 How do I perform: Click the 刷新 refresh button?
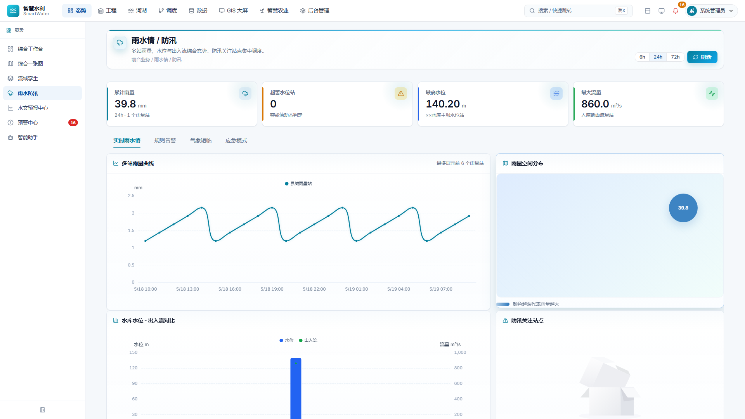pyautogui.click(x=702, y=57)
